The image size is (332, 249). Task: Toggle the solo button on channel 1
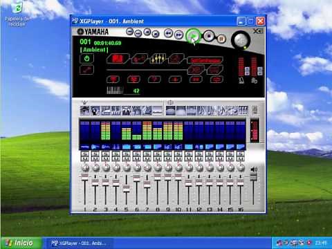tap(85, 154)
